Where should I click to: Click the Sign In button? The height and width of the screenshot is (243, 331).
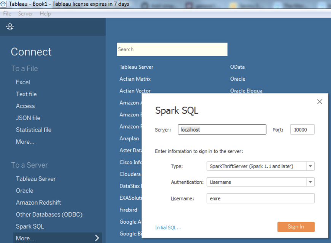coord(296,227)
